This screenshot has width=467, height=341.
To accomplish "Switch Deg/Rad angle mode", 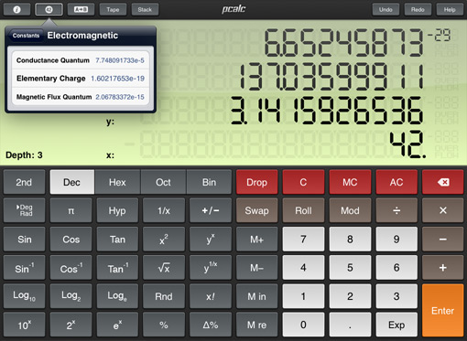I will pos(25,210).
